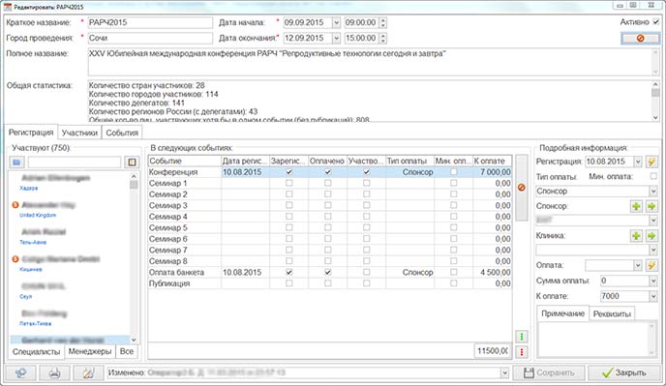Click the blue card icon above the participants list
Image resolution: width=666 pixels, height=386 pixels.
[16, 162]
